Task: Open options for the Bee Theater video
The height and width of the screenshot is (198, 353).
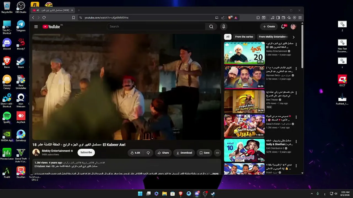Action: coord(296,93)
